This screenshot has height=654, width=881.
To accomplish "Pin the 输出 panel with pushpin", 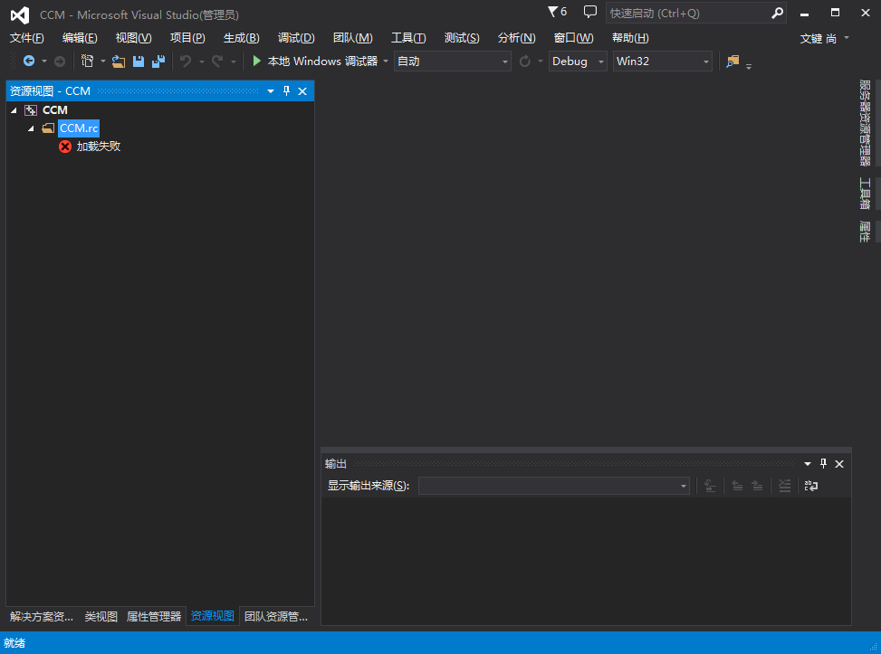I will (x=823, y=464).
